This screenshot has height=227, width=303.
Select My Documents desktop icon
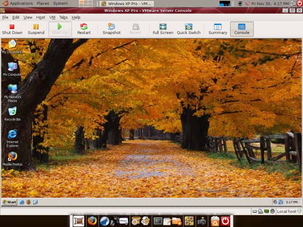tap(12, 47)
